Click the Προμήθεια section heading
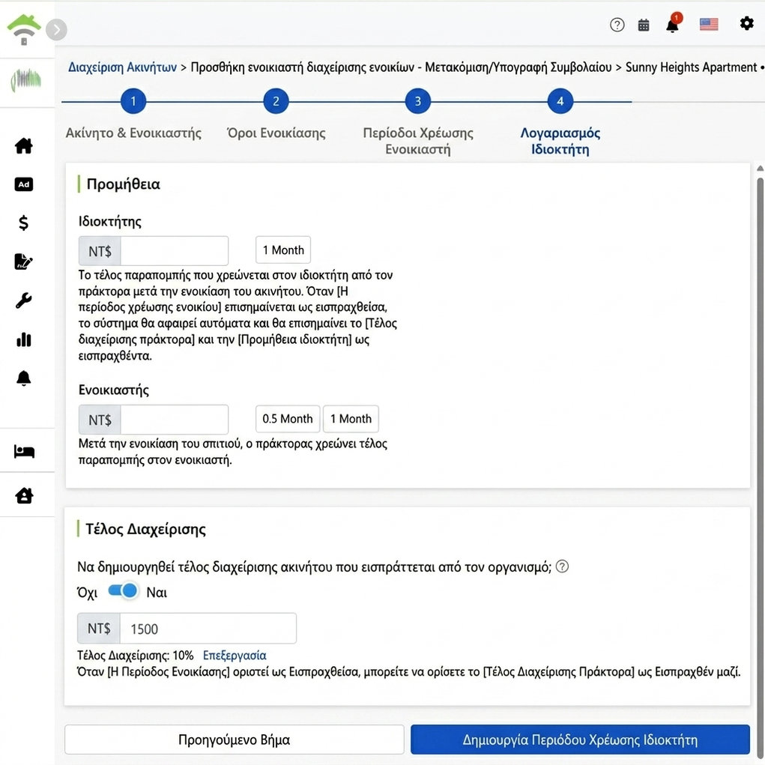 click(123, 184)
